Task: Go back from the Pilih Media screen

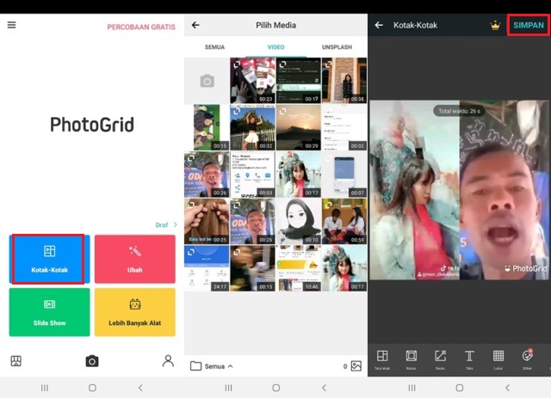Action: 195,25
